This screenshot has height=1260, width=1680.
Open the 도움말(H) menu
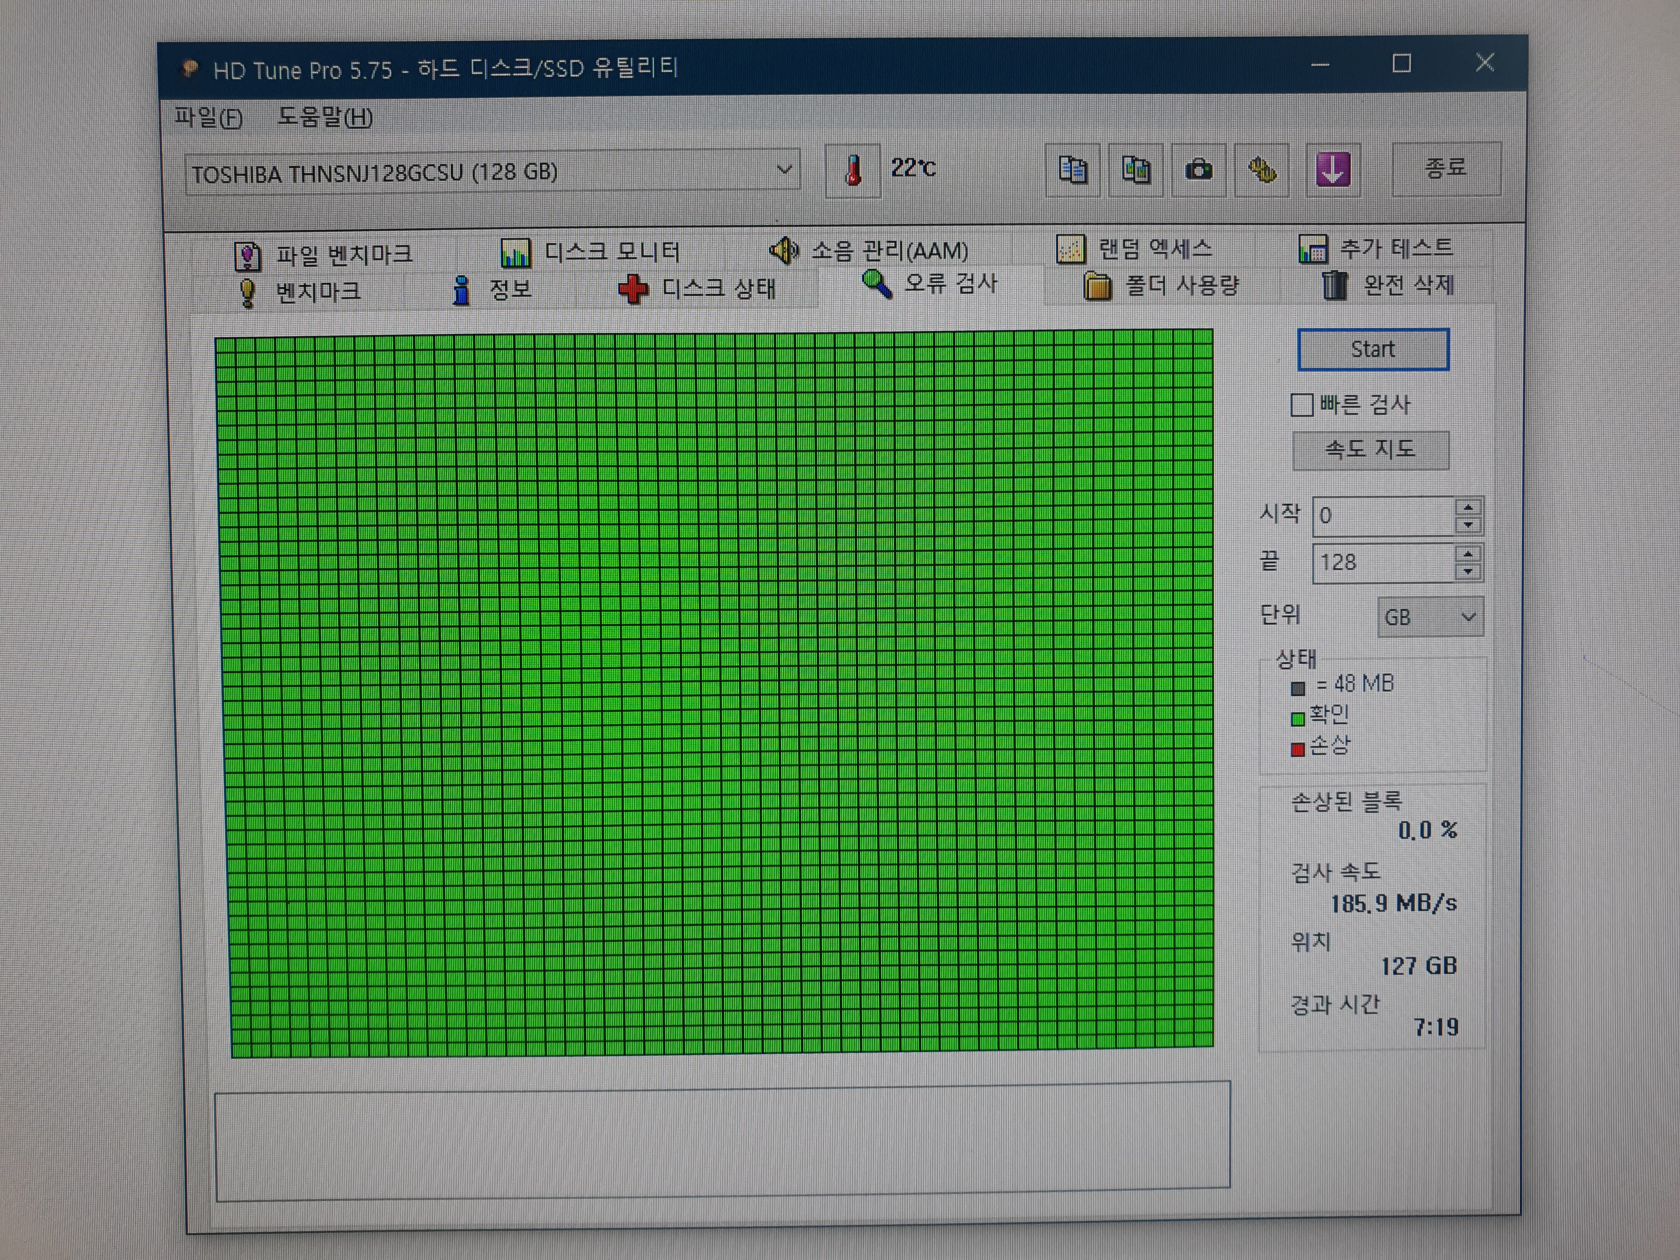[325, 118]
